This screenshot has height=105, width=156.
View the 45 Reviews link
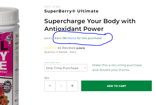[66, 48]
